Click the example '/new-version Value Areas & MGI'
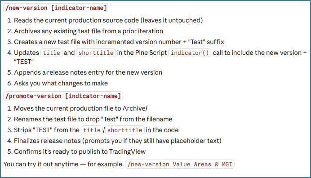Viewport: 311px width, 178px height. (180, 165)
